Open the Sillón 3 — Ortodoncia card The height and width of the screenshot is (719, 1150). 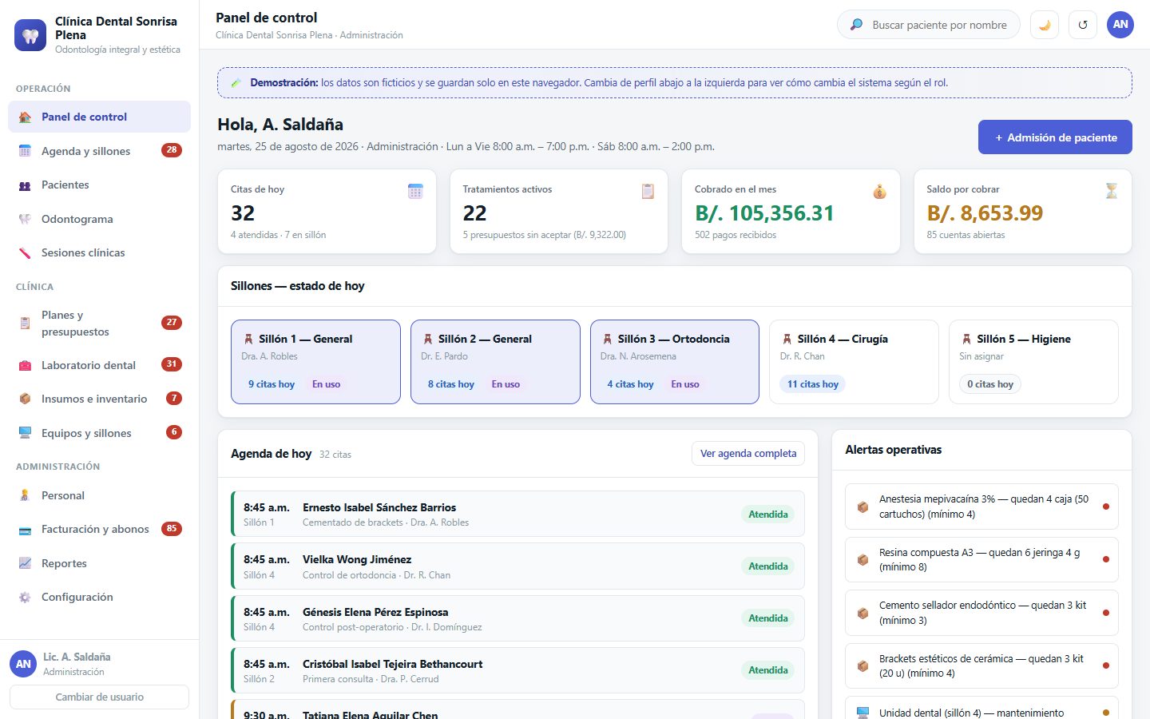pyautogui.click(x=675, y=362)
